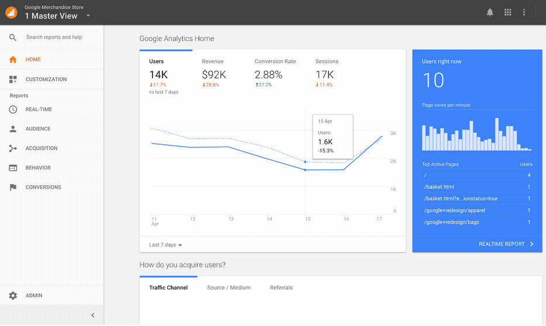Click the Google Analytics logo icon
546x326 pixels.
click(11, 12)
